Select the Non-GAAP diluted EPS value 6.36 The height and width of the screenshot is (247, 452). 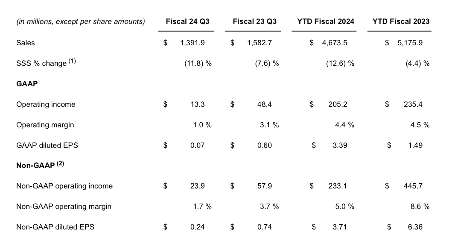(415, 227)
